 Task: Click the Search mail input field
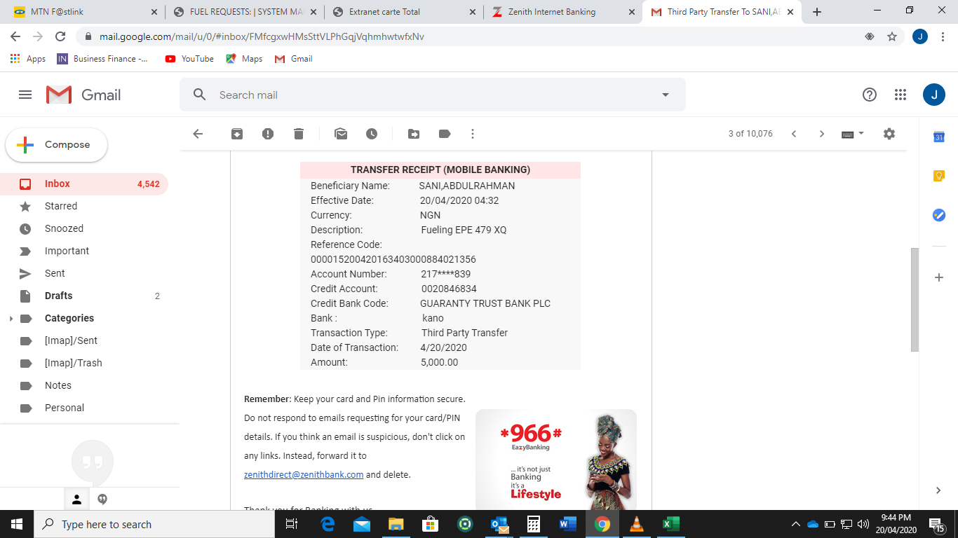click(x=432, y=95)
